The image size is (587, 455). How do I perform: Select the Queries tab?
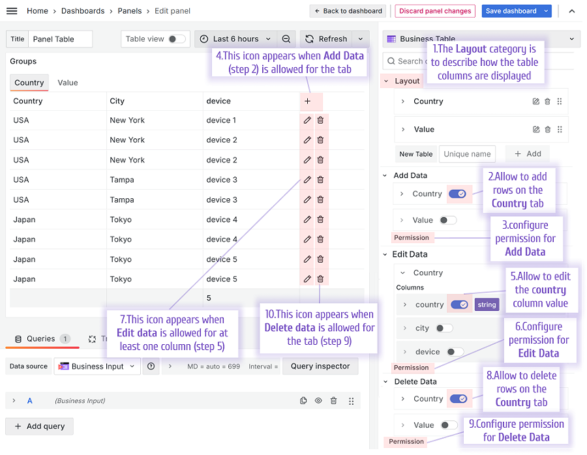[42, 338]
